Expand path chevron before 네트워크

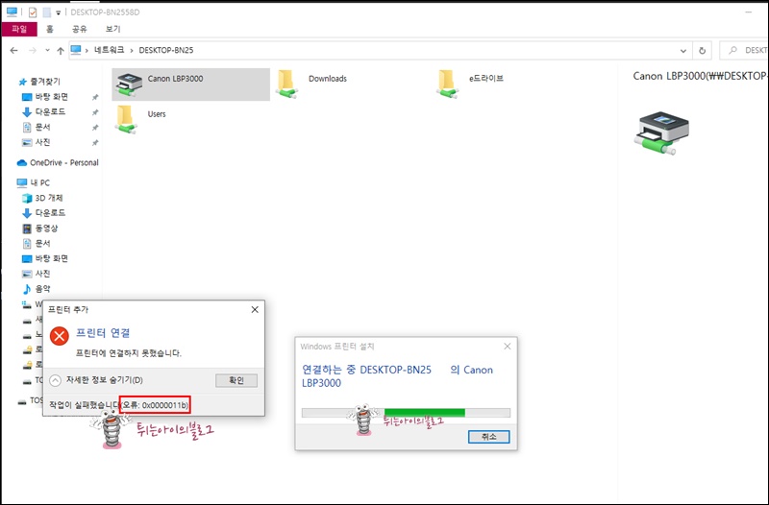coord(87,51)
